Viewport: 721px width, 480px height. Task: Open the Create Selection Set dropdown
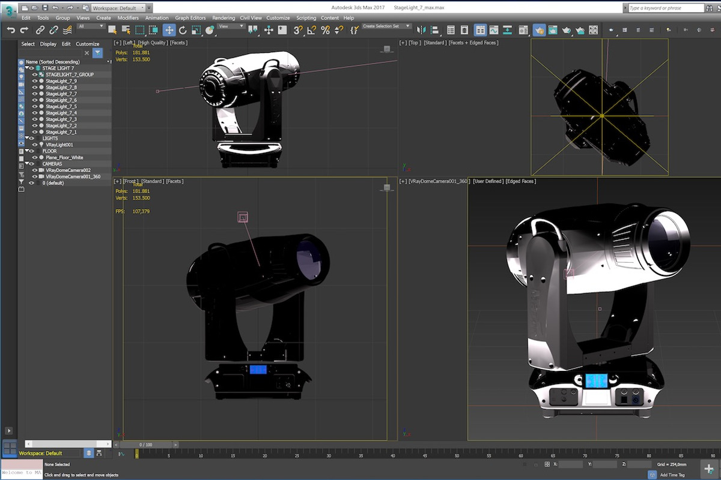[x=386, y=26]
